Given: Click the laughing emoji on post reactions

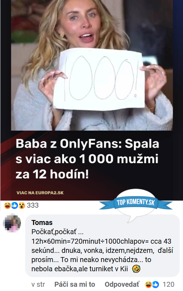Looking at the screenshot, I should [7, 206].
